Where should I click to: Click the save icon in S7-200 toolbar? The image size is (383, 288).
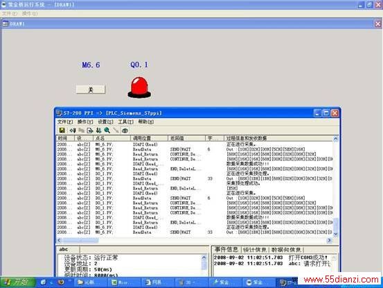62,130
